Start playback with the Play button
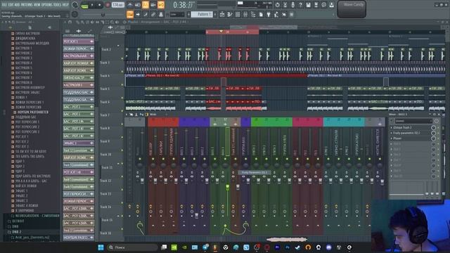This screenshot has height=253, width=450. click(92, 5)
